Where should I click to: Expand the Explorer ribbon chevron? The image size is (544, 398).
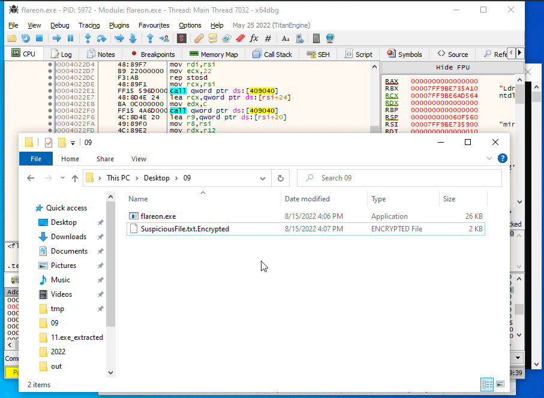(489, 158)
